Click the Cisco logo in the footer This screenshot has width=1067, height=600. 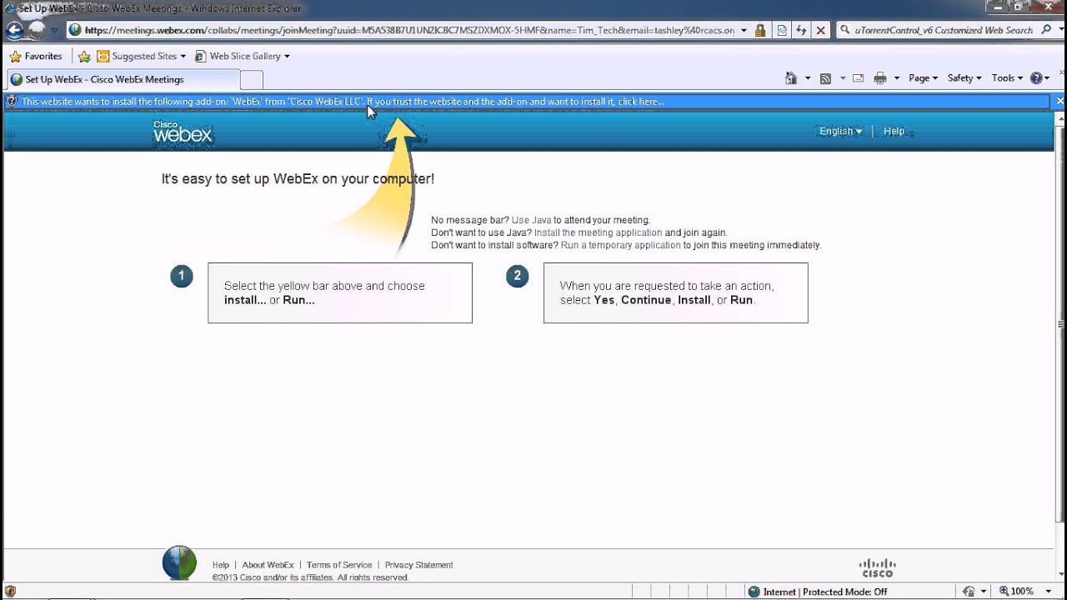[x=877, y=567]
